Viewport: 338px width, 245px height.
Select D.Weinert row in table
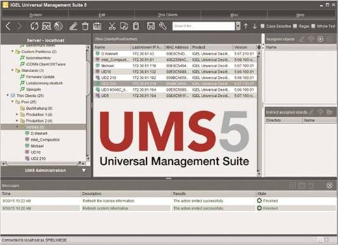tap(175, 53)
